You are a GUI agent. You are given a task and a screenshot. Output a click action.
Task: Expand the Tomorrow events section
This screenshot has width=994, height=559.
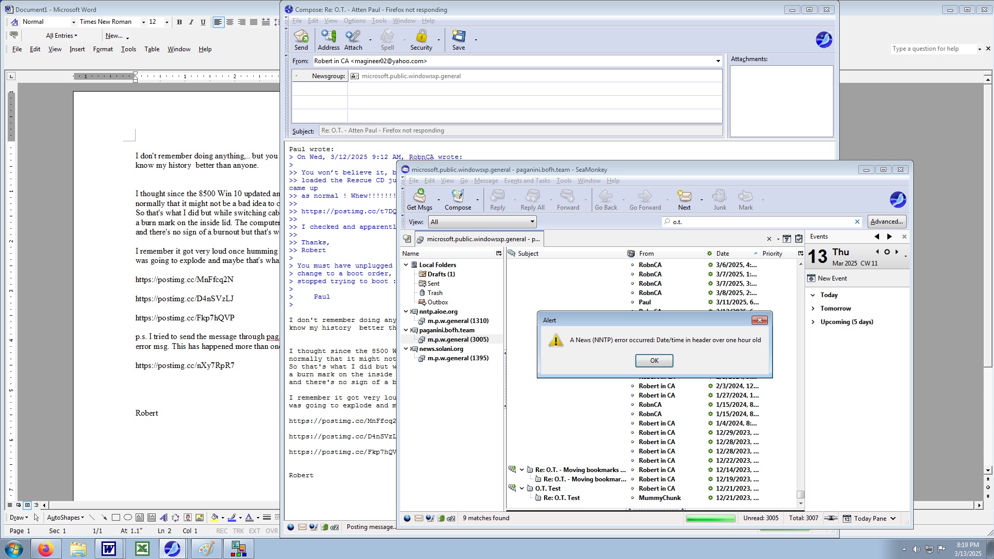(x=813, y=308)
